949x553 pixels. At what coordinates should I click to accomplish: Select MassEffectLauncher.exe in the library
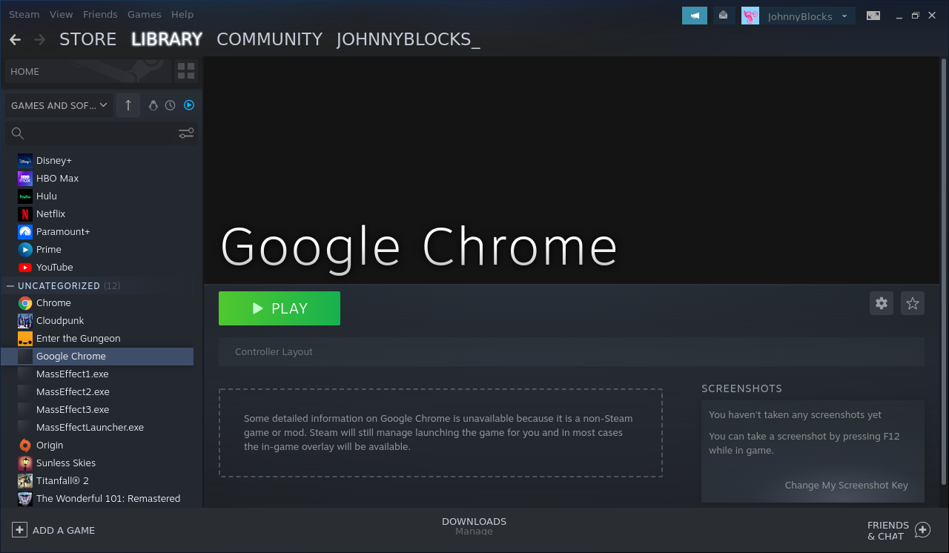pyautogui.click(x=97, y=427)
